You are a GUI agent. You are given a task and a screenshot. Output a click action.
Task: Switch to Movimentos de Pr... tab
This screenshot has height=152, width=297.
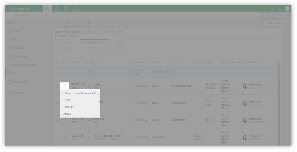click(94, 47)
